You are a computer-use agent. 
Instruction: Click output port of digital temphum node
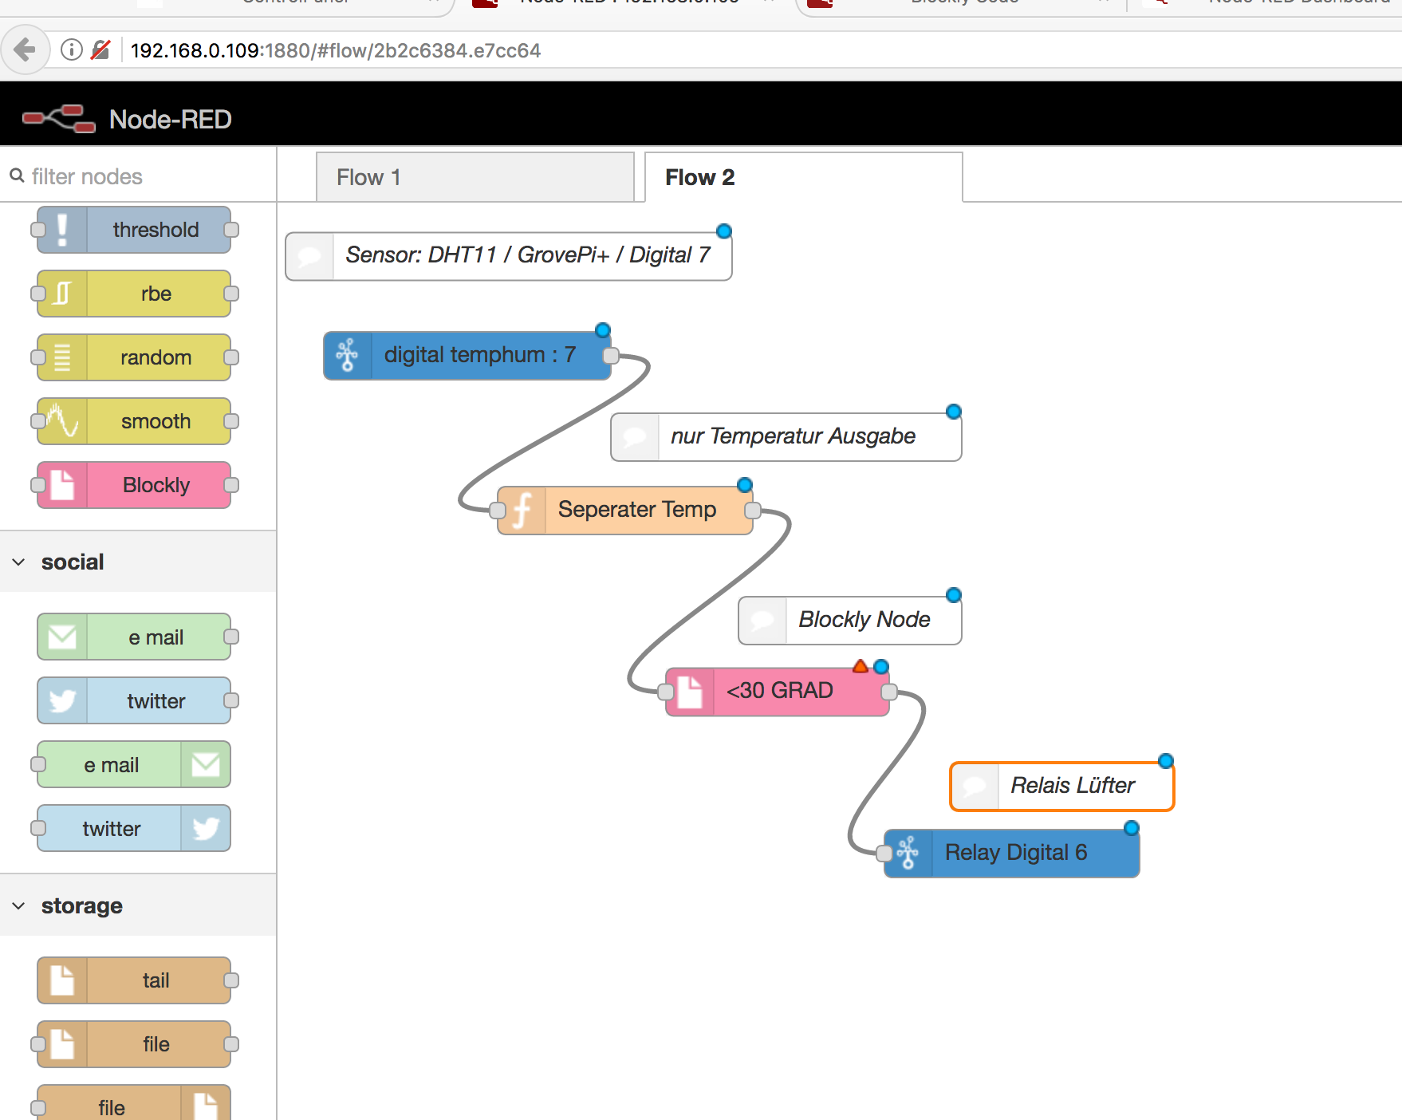pos(611,356)
